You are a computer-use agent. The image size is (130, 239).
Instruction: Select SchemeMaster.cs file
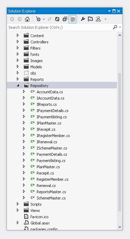(51, 198)
